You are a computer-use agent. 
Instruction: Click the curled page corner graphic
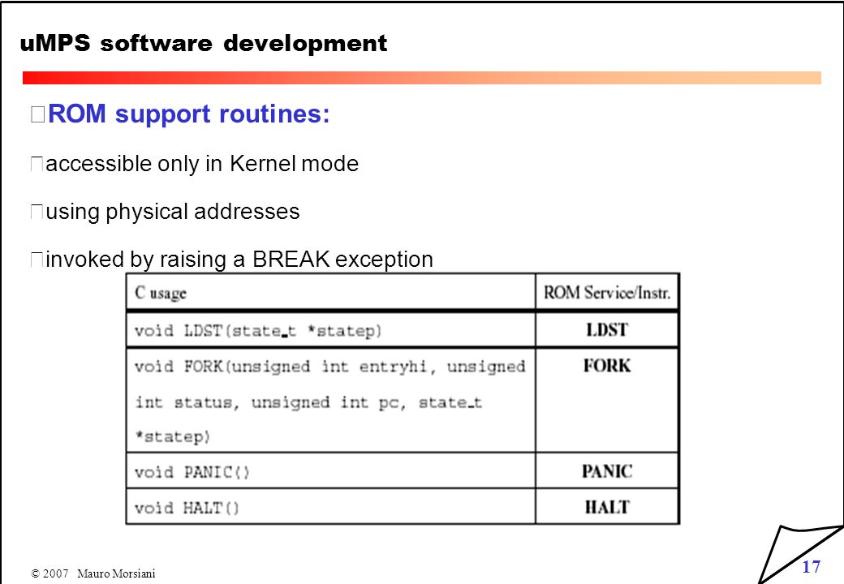[801, 554]
